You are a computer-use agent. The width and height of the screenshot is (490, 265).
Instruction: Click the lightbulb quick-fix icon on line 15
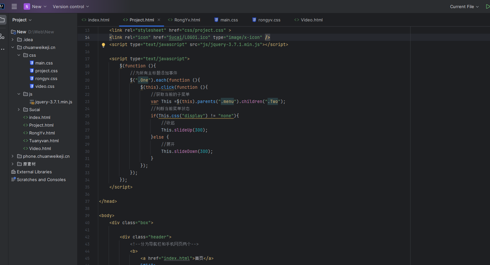point(103,45)
